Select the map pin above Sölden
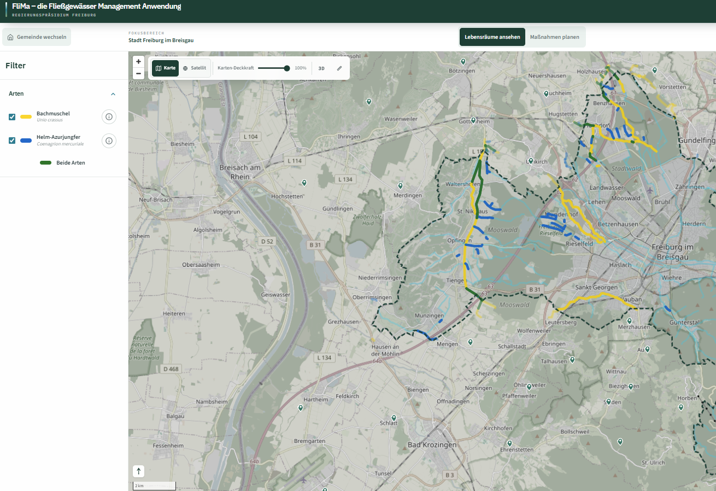This screenshot has width=716, height=491. [x=608, y=402]
